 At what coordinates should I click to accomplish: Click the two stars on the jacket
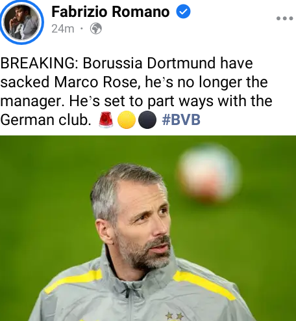point(175,315)
